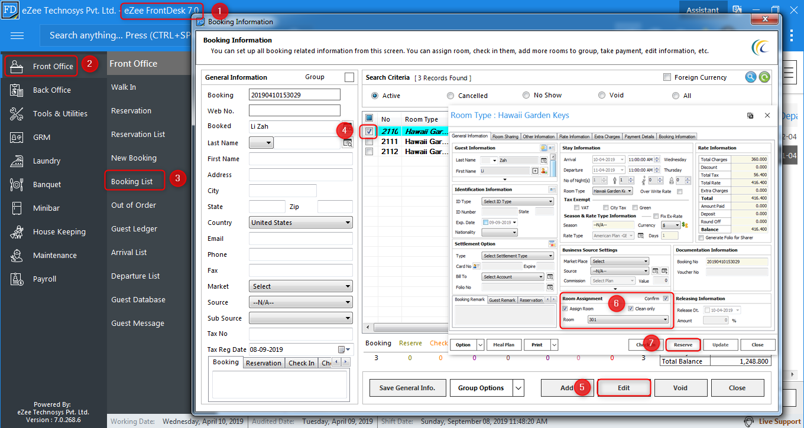Click the green refresh icon in Search Criteria

[x=764, y=77]
